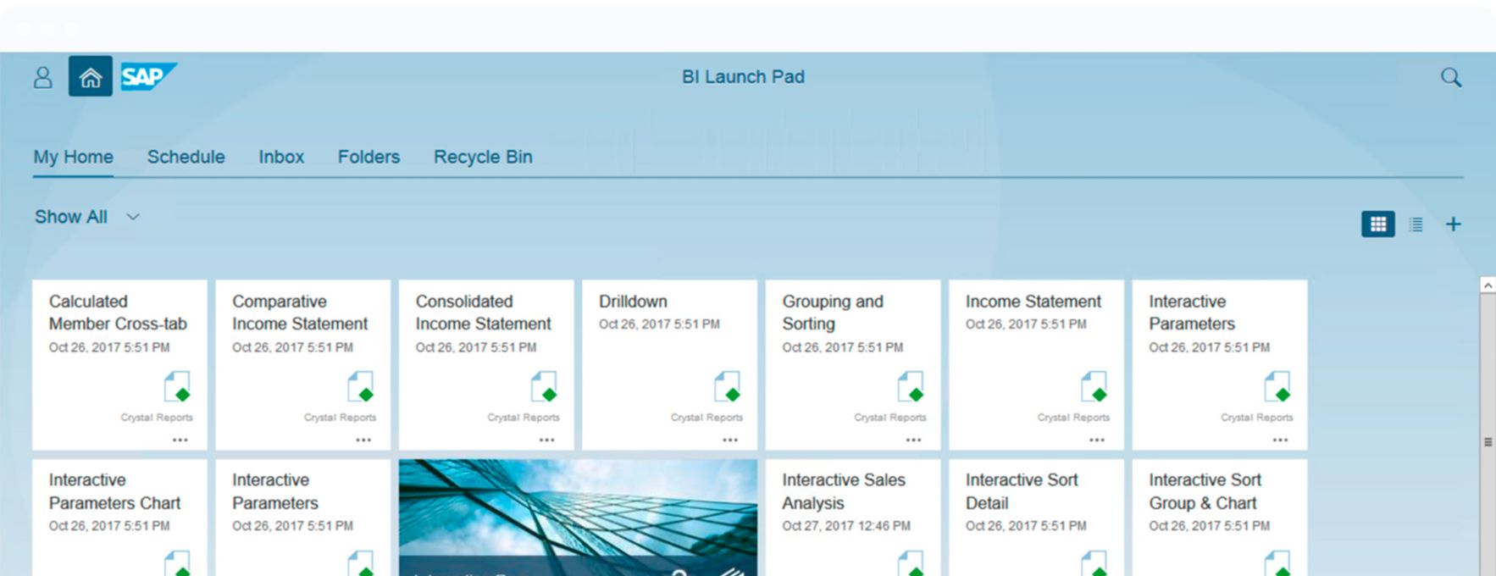Screen dimensions: 1496x576
Task: Click report icon on Grouping and Sorting tile
Action: (910, 387)
